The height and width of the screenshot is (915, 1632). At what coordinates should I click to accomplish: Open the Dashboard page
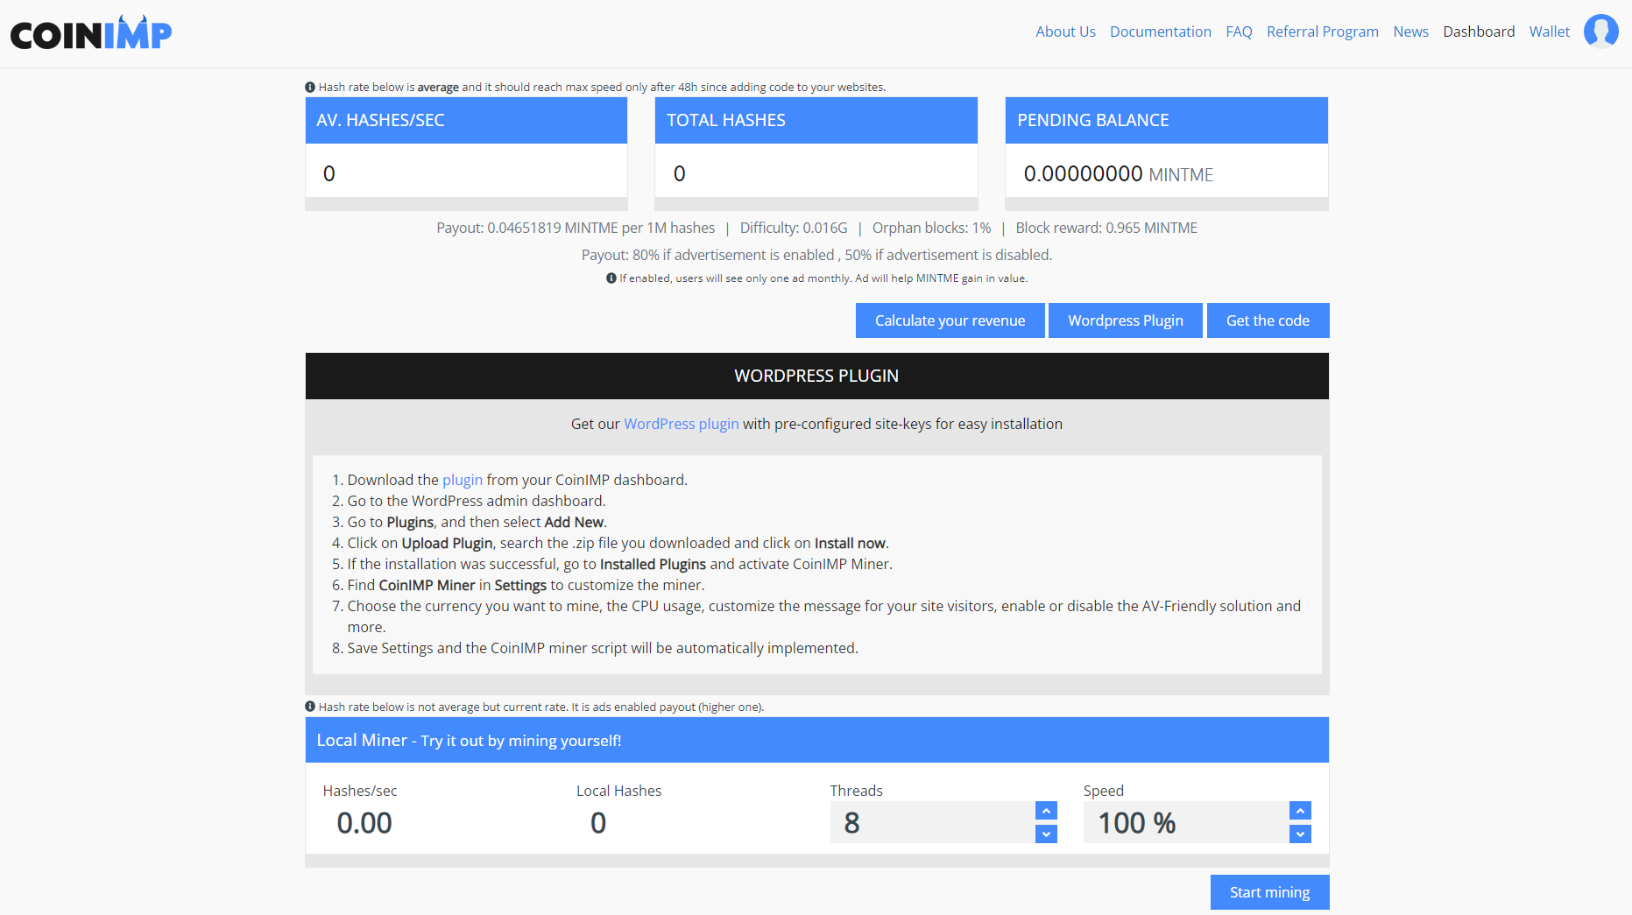click(1479, 32)
